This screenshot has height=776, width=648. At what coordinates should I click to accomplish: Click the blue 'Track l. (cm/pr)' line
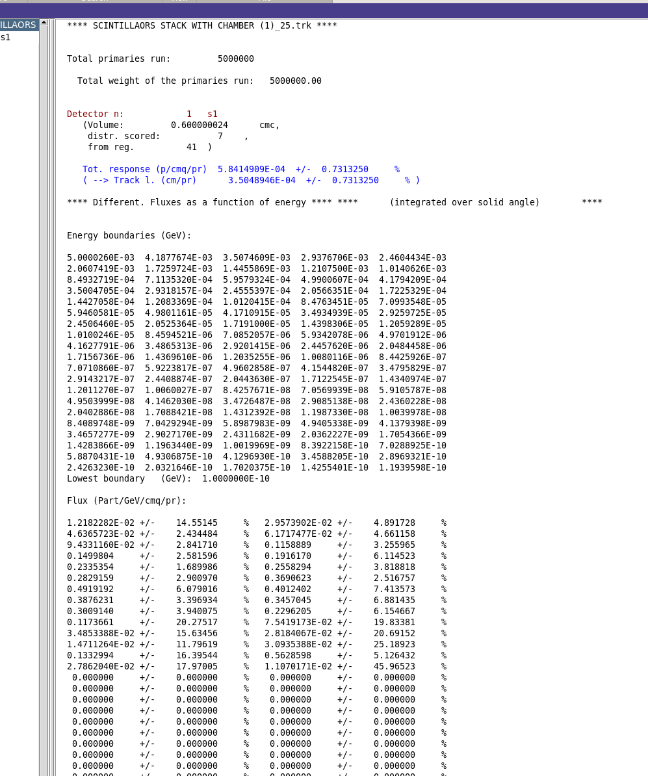click(x=251, y=180)
